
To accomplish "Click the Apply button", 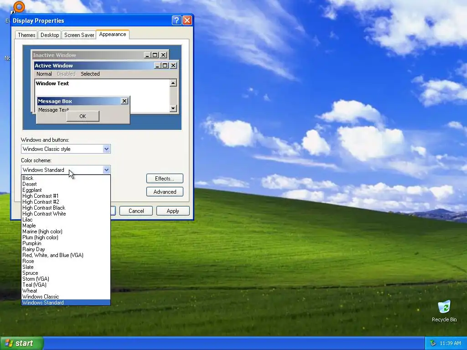I will coord(173,211).
